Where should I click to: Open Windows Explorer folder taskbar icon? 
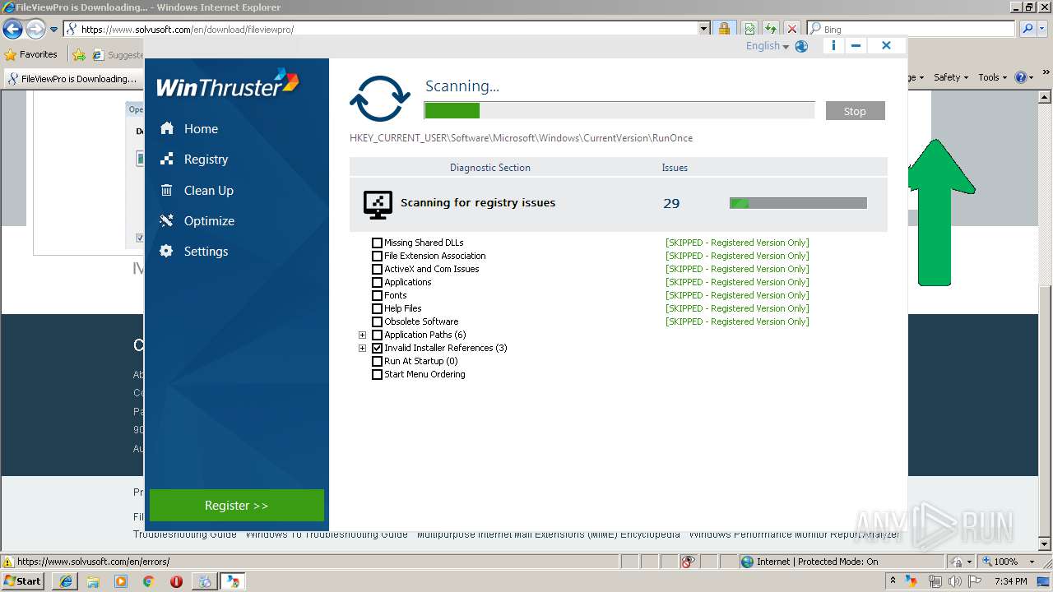point(93,581)
